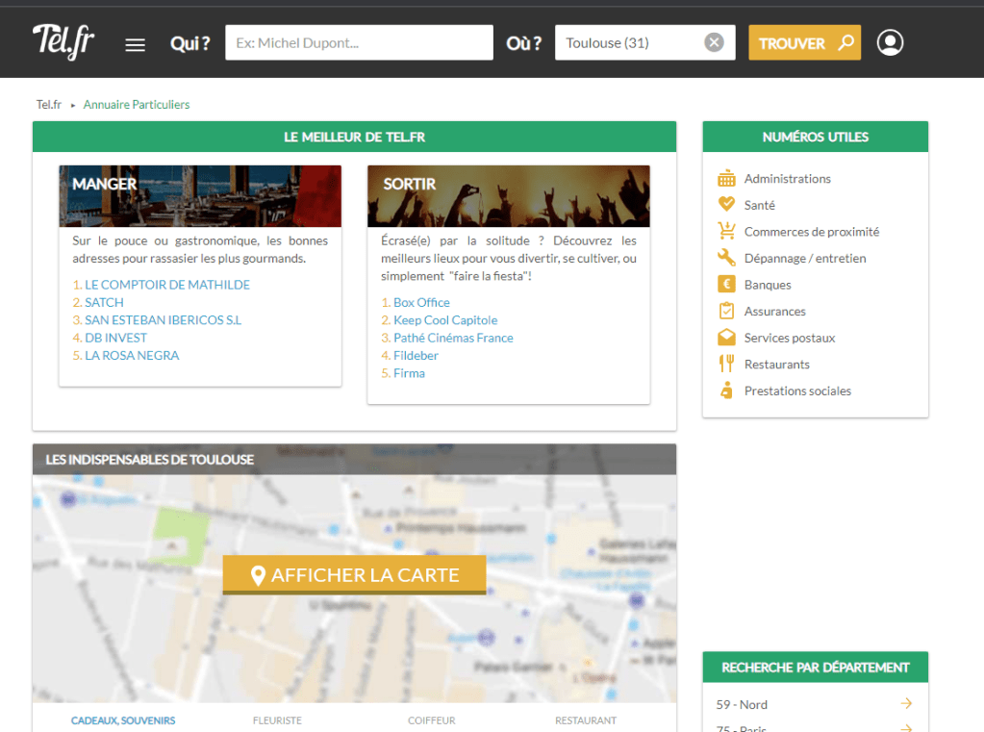Click the Restaurants fork and knife icon

[x=726, y=365]
